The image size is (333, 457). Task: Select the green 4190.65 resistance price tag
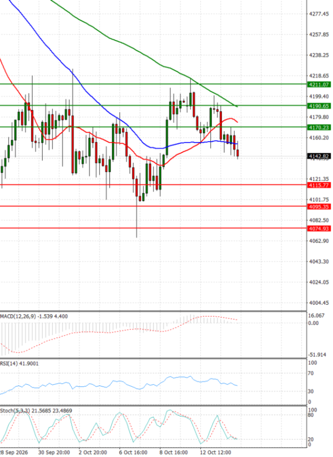tap(319, 106)
